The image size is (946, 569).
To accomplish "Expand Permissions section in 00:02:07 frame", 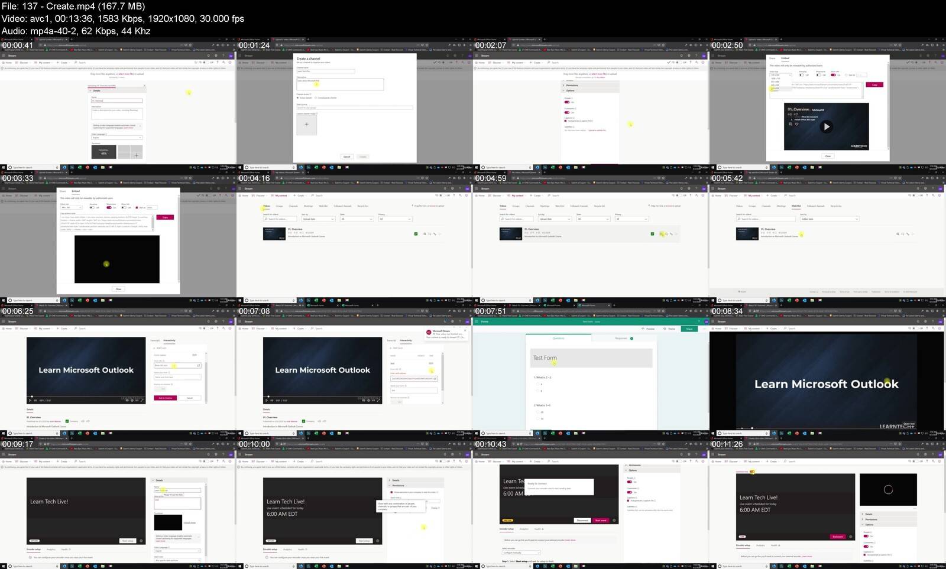I will pyautogui.click(x=589, y=85).
